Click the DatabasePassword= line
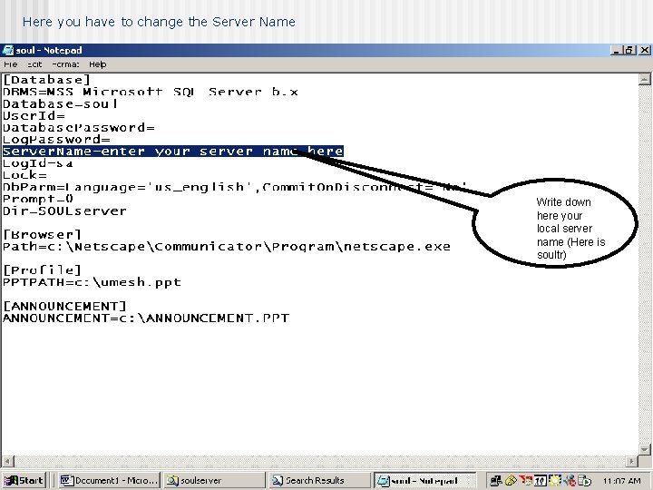The width and height of the screenshot is (653, 490). pyautogui.click(x=79, y=128)
